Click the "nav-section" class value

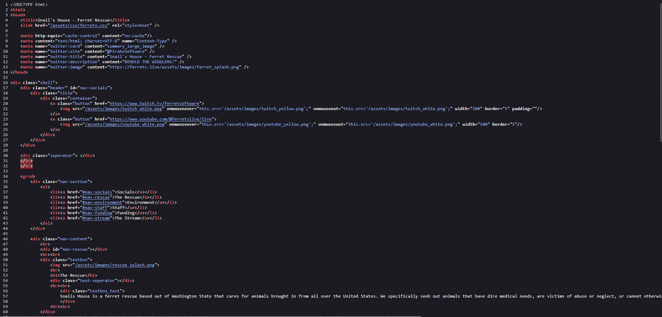pos(74,182)
